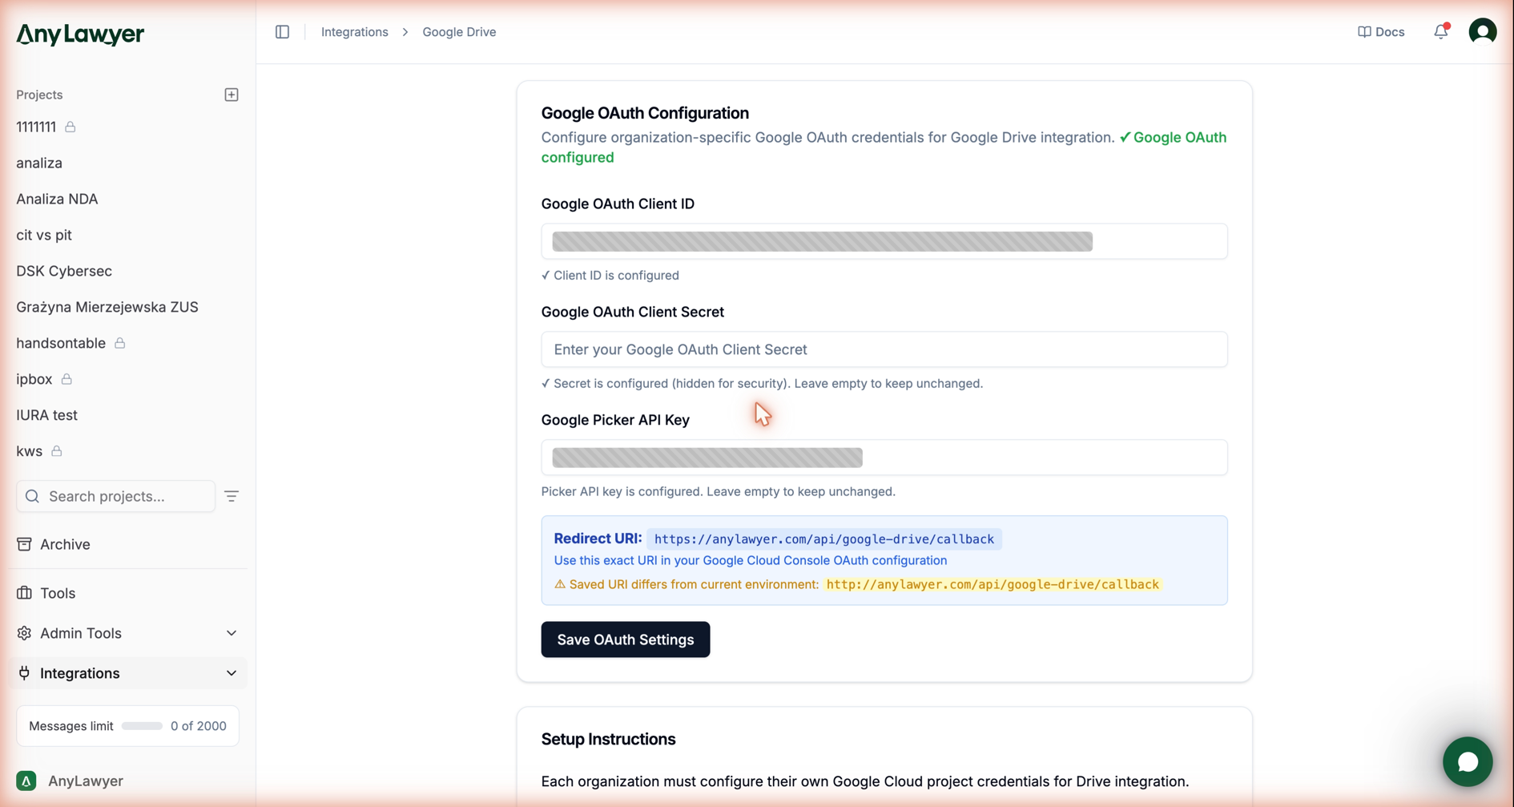Collapse the Integrations chevron
Viewport: 1514px width, 807px height.
click(232, 673)
